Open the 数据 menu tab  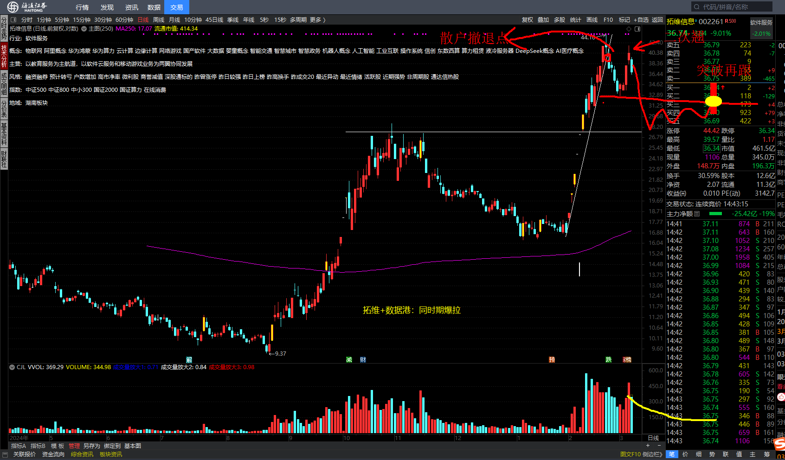click(x=154, y=7)
